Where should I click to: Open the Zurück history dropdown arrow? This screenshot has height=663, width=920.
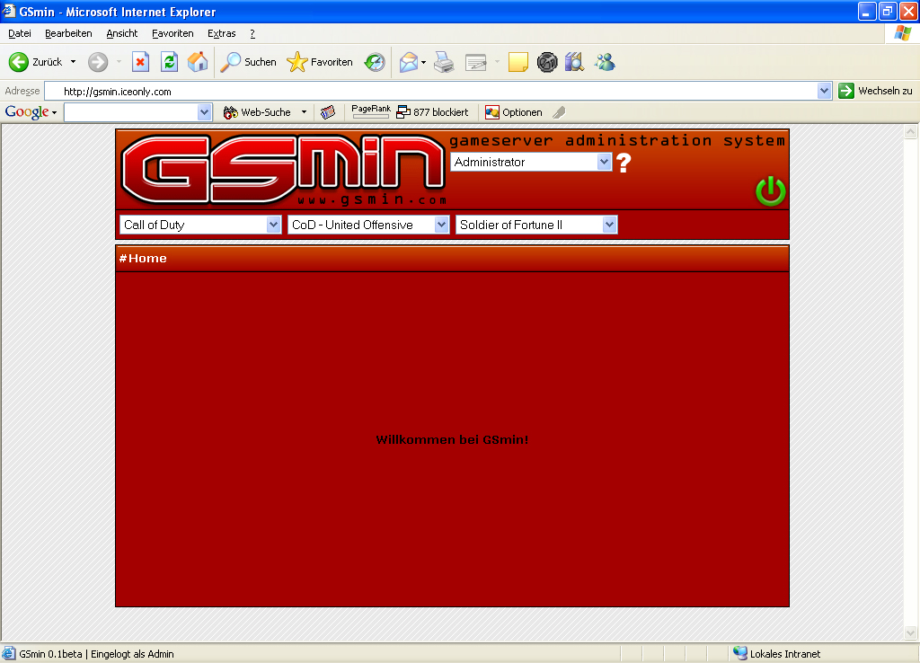click(x=74, y=62)
